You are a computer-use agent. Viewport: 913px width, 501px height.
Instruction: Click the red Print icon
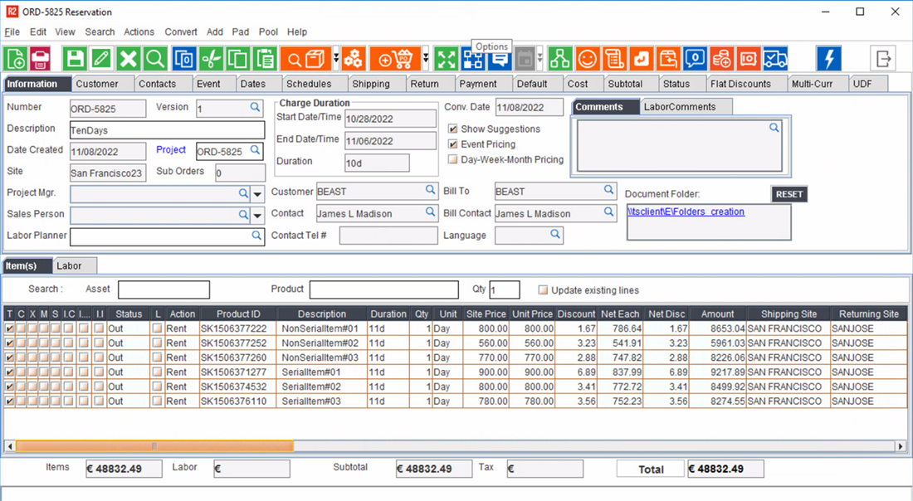point(41,59)
